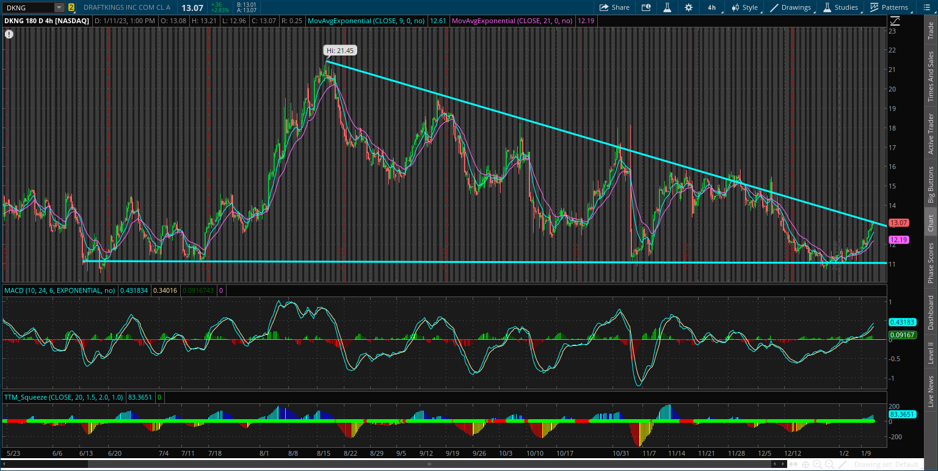This screenshot has height=471, width=938.
Task: Open the 4h timeframe dropdown
Action: click(712, 7)
